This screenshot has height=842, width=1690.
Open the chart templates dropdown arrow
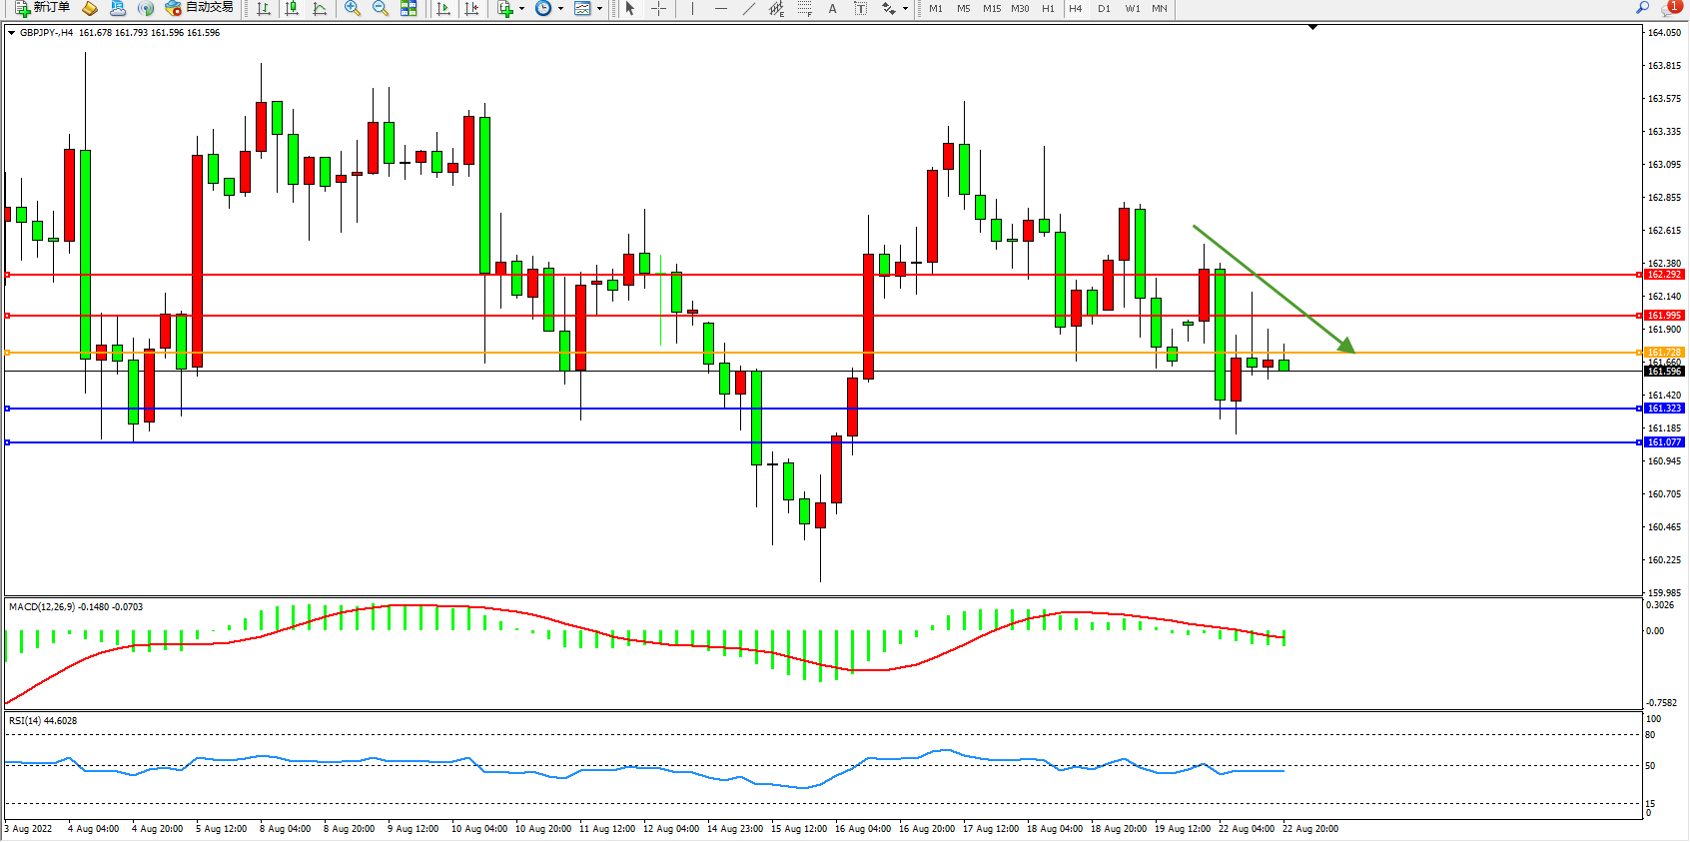pos(599,8)
